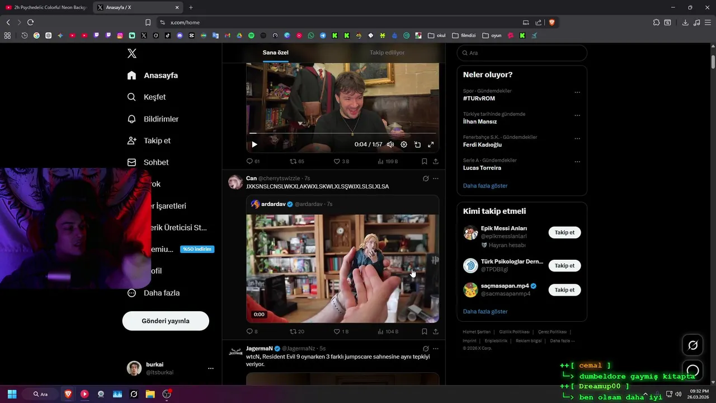
Task: Open Windows Start button
Action: 12,394
